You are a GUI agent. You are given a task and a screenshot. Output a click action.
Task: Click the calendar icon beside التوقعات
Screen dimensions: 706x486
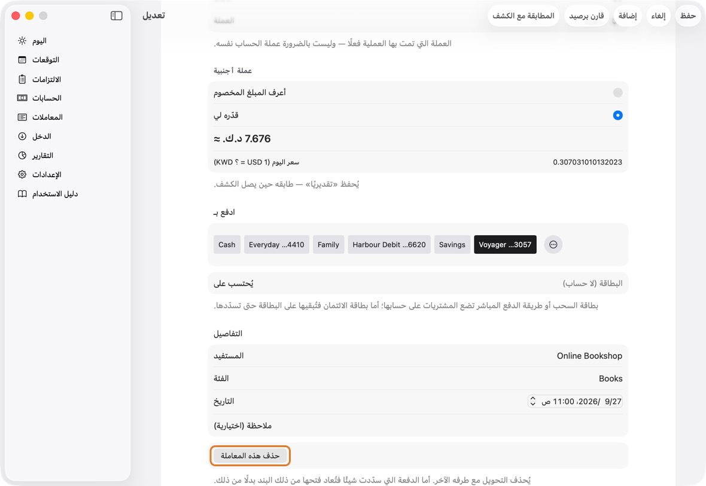[x=22, y=60]
